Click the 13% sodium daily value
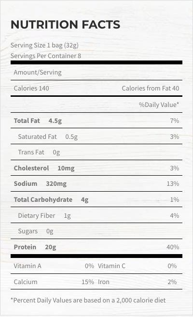 point(173,183)
